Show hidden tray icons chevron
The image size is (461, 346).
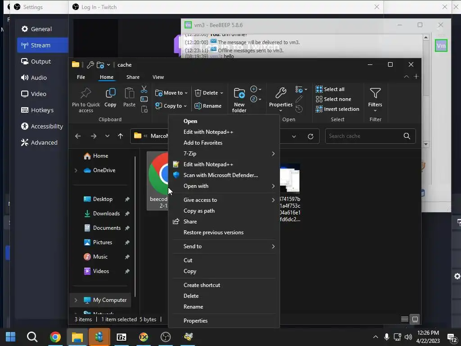pyautogui.click(x=375, y=337)
